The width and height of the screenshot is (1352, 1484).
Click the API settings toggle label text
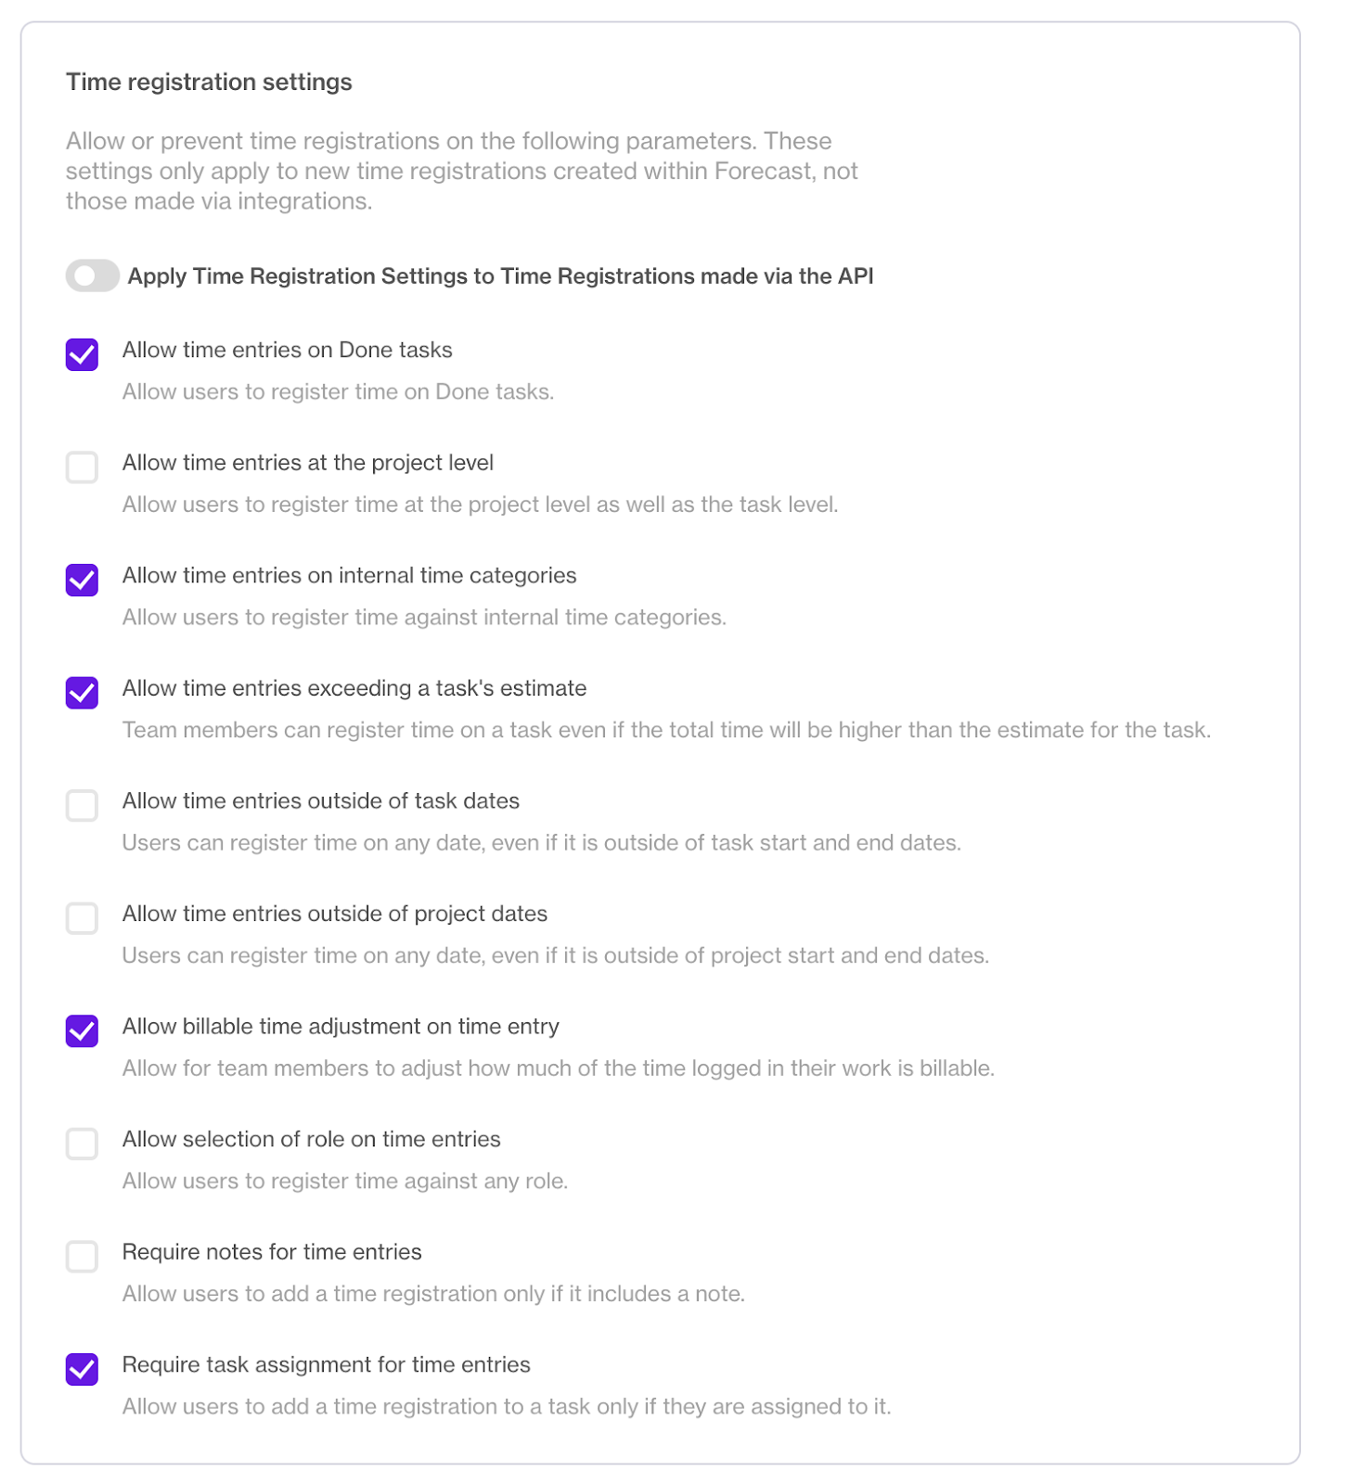(501, 275)
